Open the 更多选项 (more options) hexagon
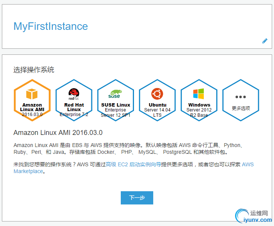The height and width of the screenshot is (226, 274). click(241, 100)
